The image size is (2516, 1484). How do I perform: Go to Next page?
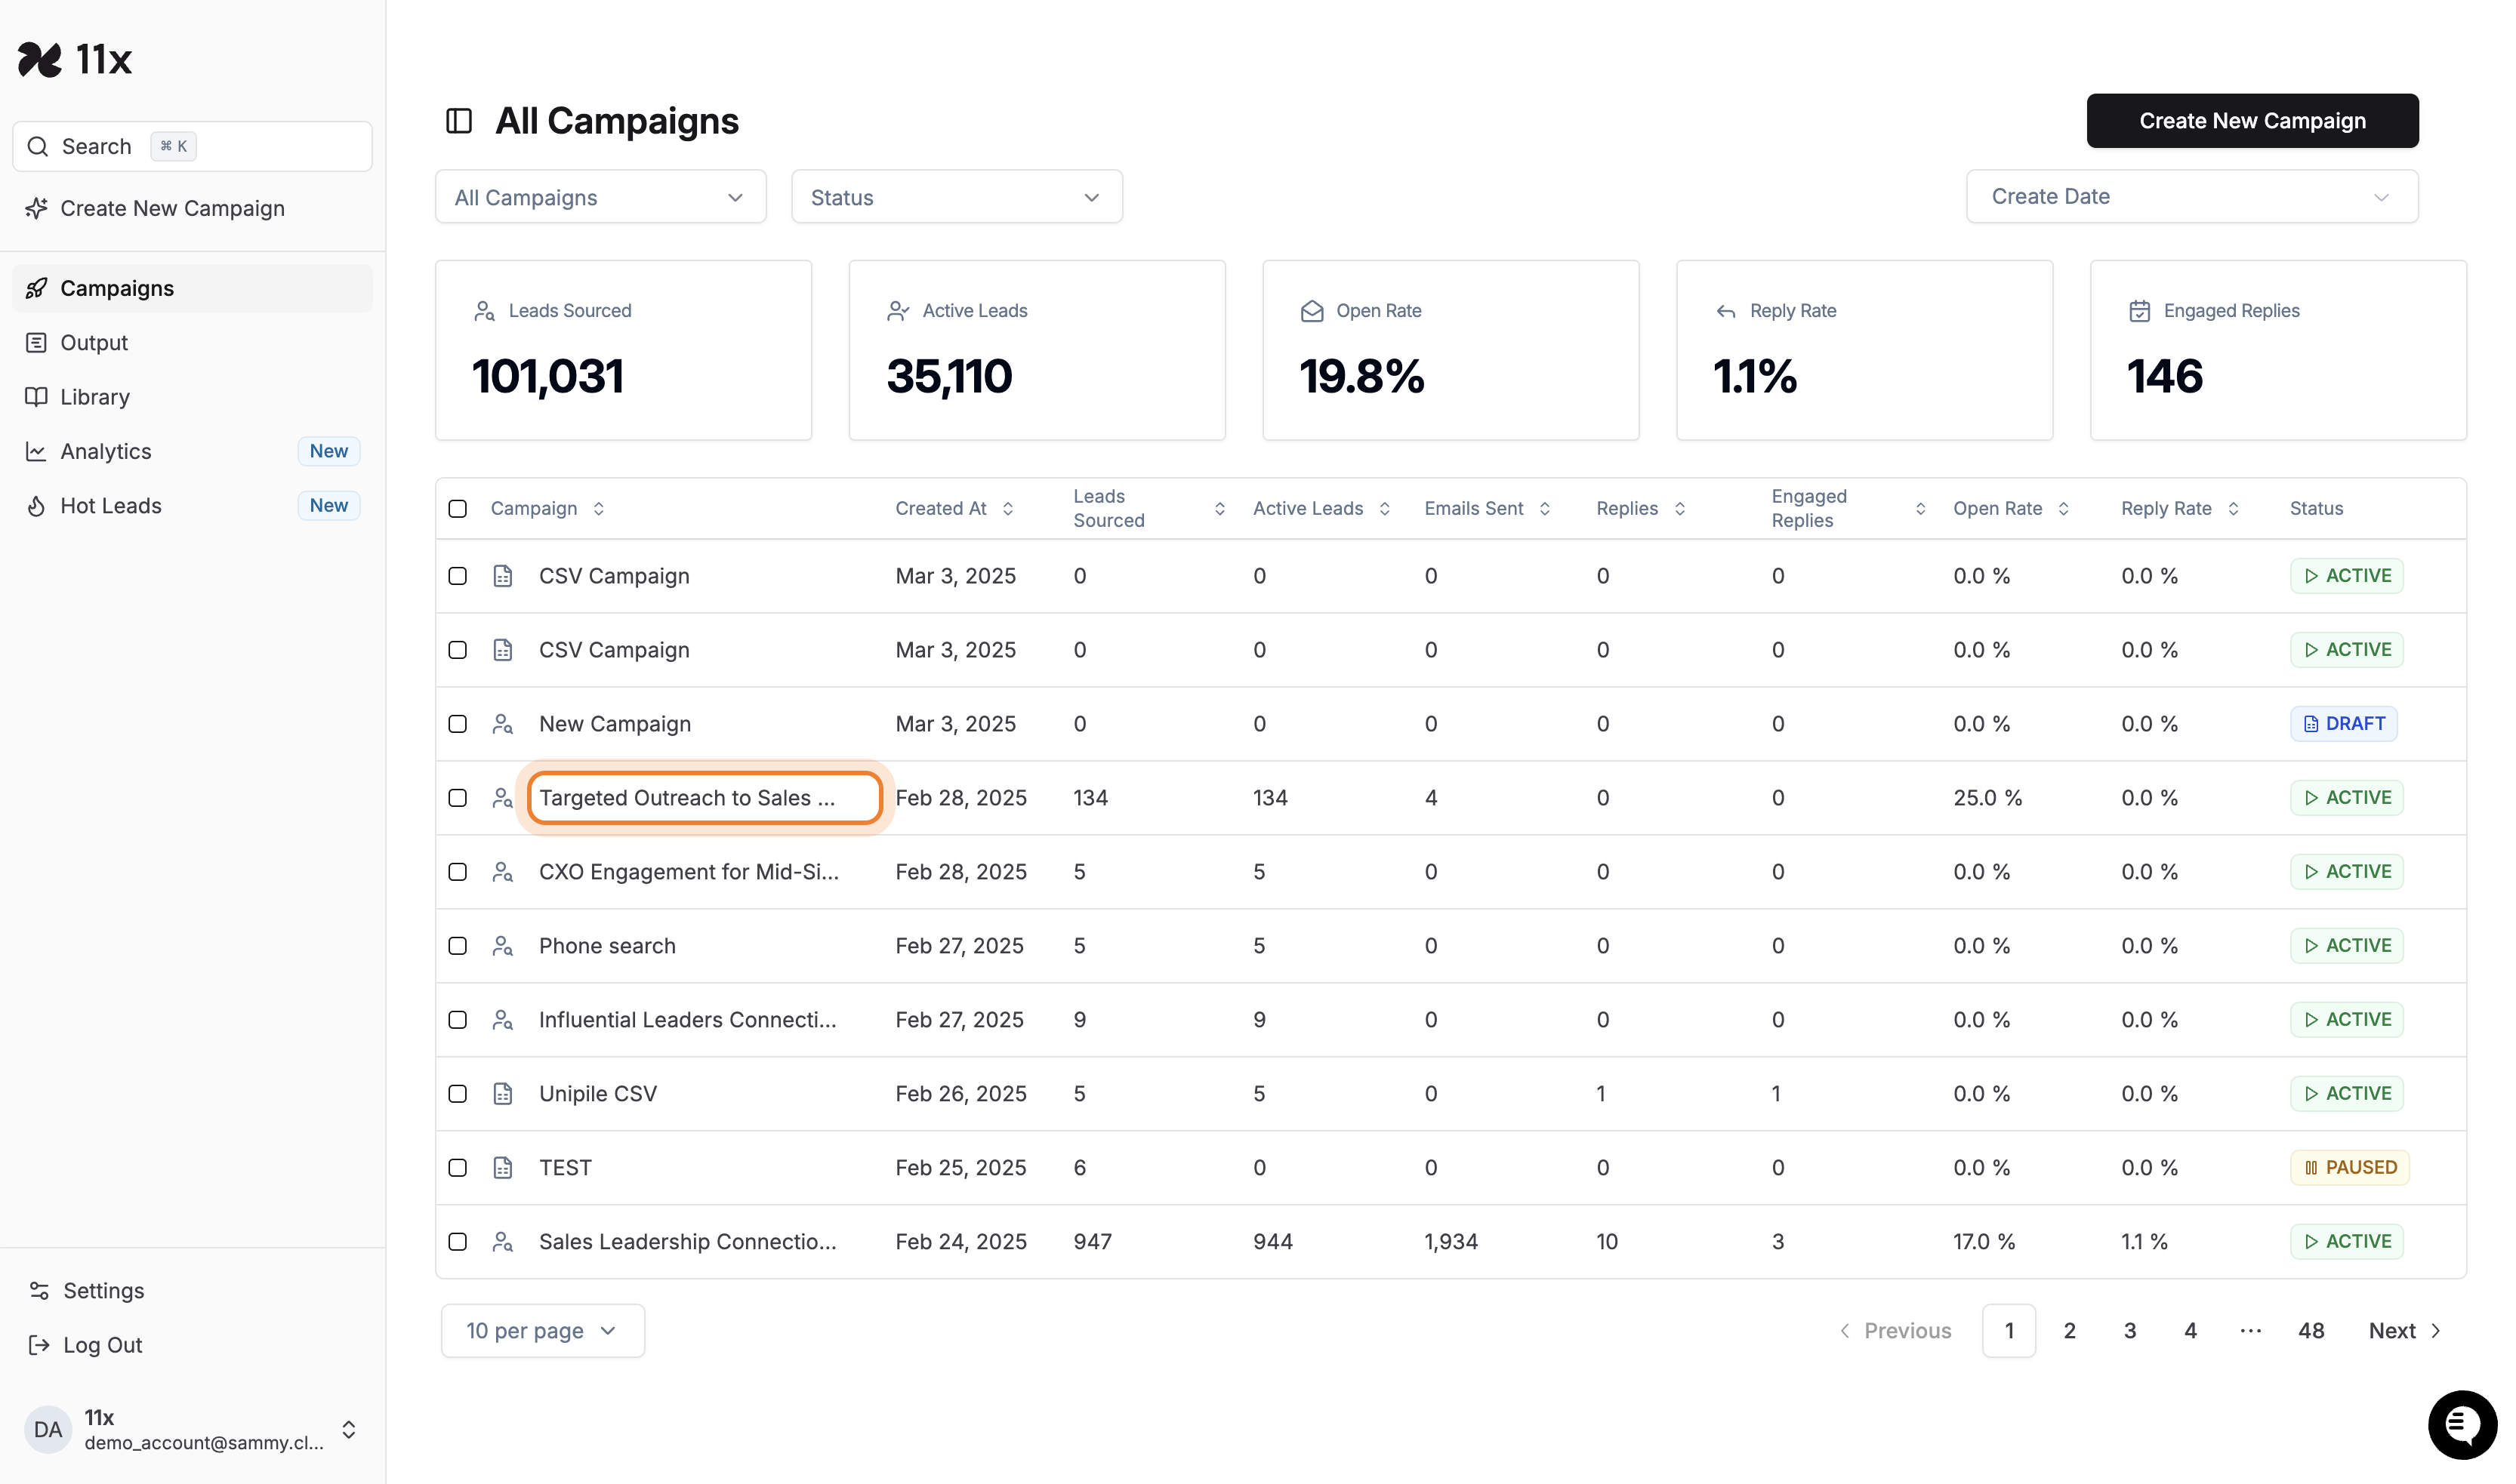point(2405,1331)
